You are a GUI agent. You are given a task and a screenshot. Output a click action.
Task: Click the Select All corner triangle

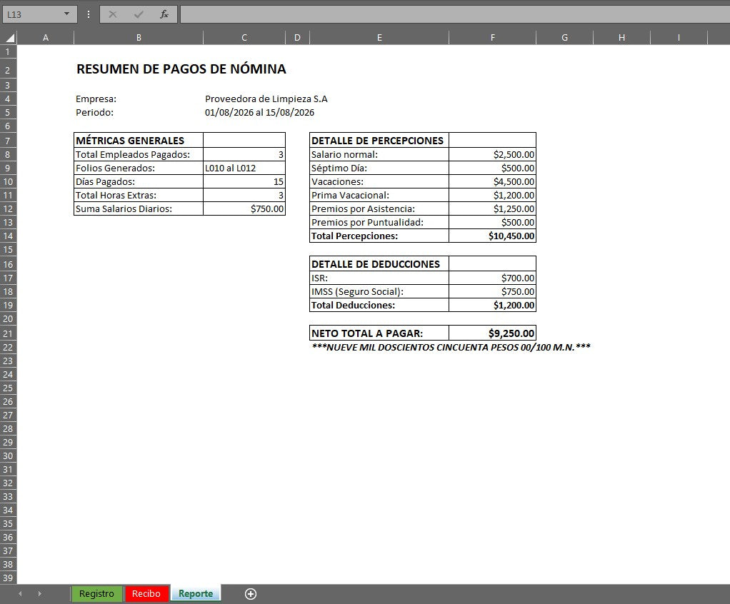pyautogui.click(x=9, y=38)
